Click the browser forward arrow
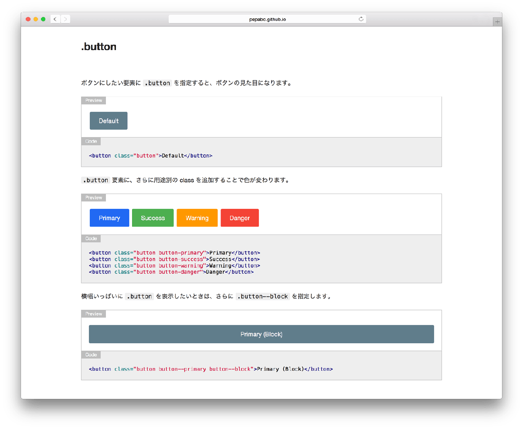Screen dimensions: 523x429 (65, 19)
